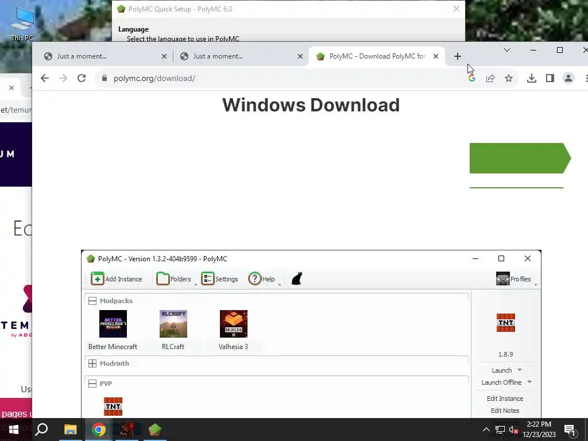The image size is (588, 441).
Task: Click the PolyMC taskbar icon
Action: 154,430
